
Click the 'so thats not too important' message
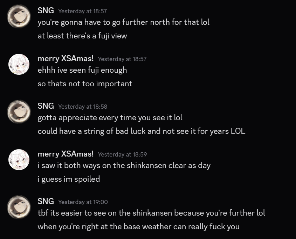(85, 84)
